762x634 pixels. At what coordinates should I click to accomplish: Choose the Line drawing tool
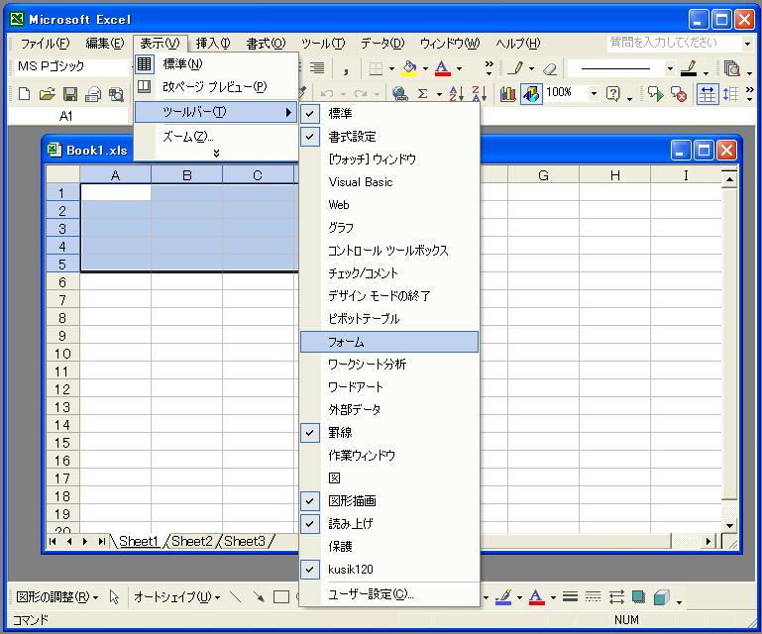click(x=235, y=596)
